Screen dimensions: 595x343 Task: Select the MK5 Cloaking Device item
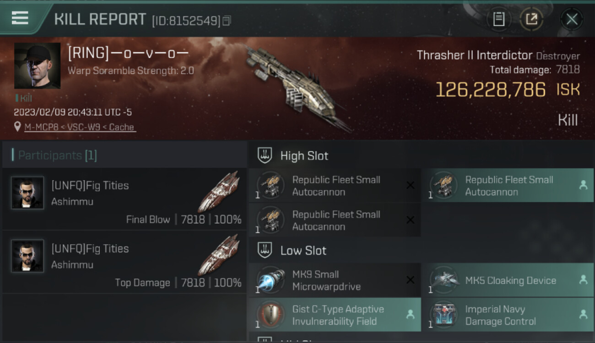(508, 280)
